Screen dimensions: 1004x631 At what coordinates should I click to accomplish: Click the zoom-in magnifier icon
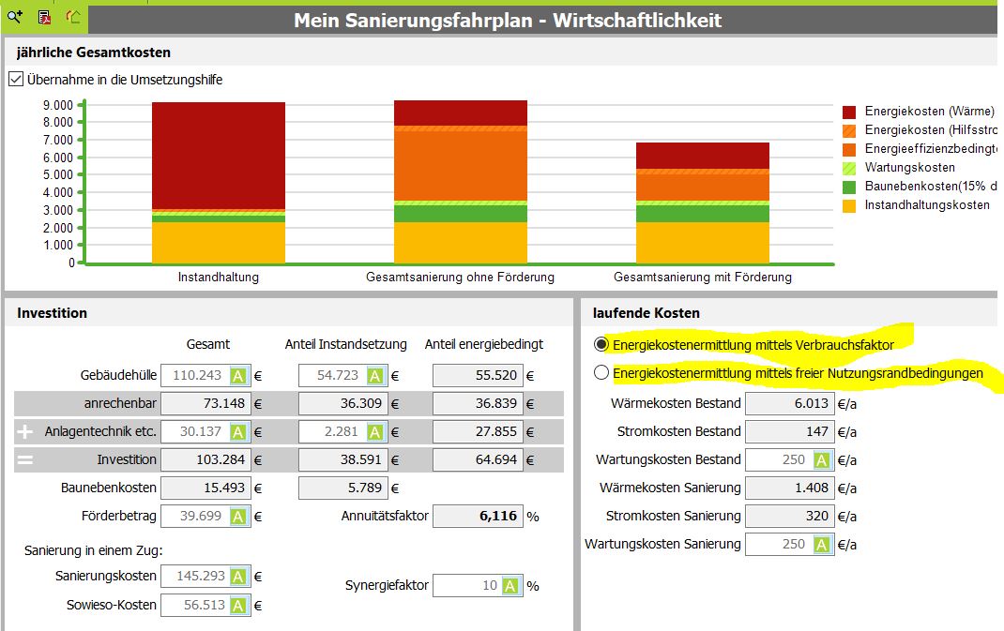click(x=14, y=17)
